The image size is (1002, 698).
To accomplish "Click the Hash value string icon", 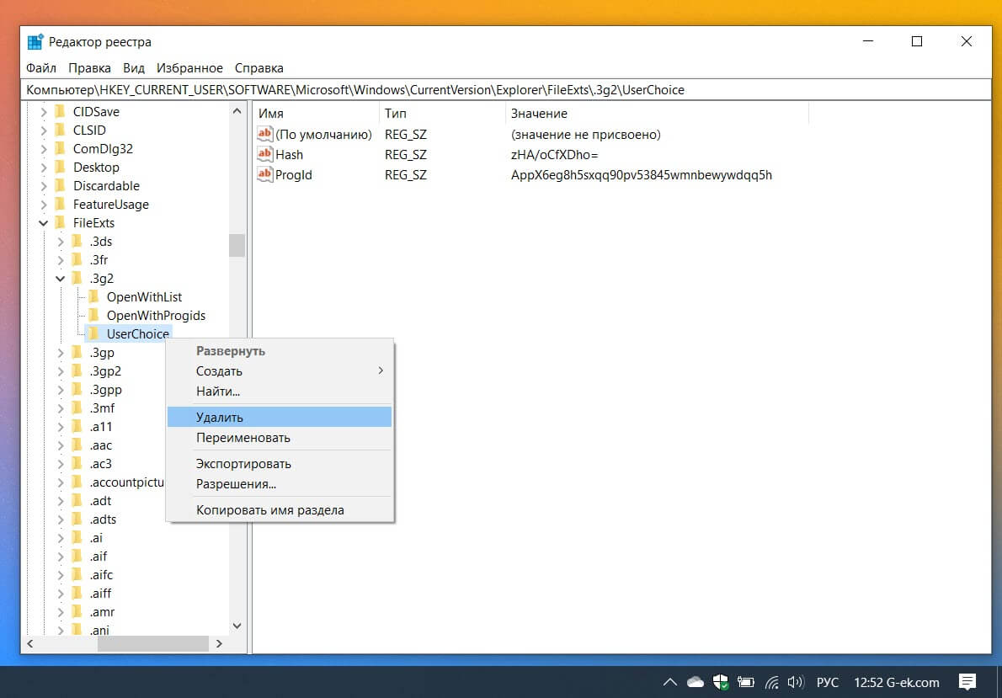I will (264, 154).
